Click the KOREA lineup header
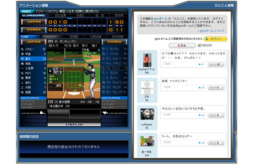The width and height of the screenshot is (253, 166). point(114,42)
